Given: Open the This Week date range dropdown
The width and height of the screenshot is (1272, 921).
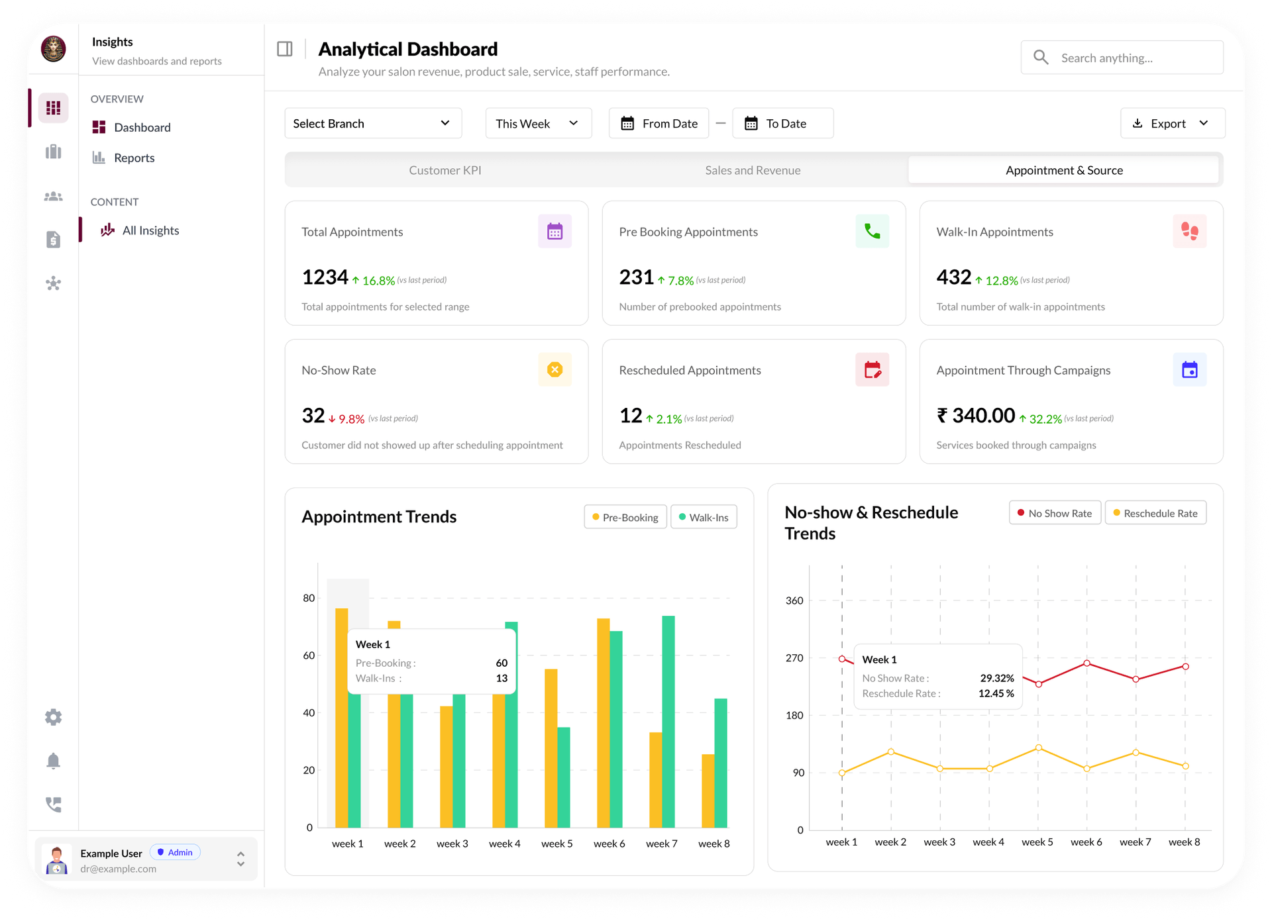Looking at the screenshot, I should click(x=538, y=123).
